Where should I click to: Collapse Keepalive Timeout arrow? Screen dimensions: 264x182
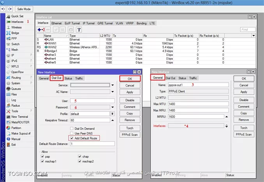click(113, 120)
